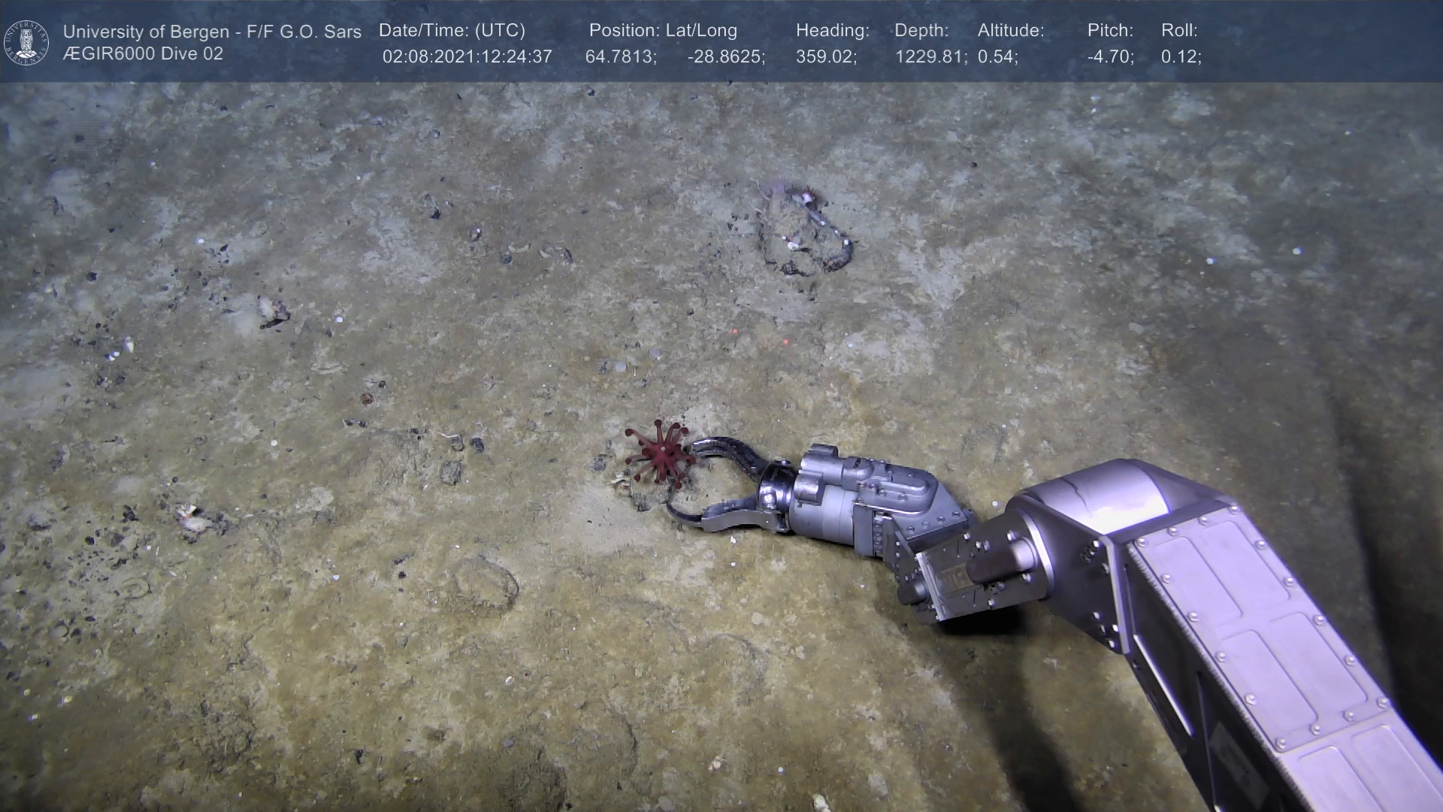Click the Altitude label in the overlay
Image resolution: width=1443 pixels, height=812 pixels.
coord(1010,31)
